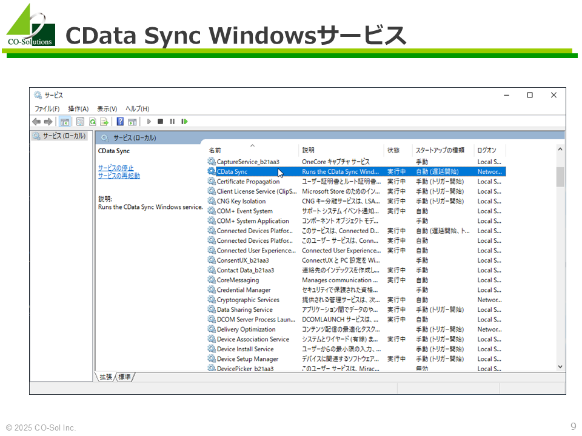The image size is (582, 436).
Task: Click gear icon beside Delivery Optimization
Action: pyautogui.click(x=212, y=329)
